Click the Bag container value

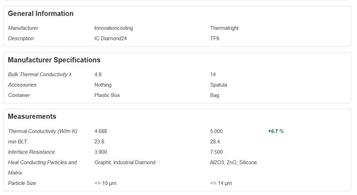pos(215,95)
